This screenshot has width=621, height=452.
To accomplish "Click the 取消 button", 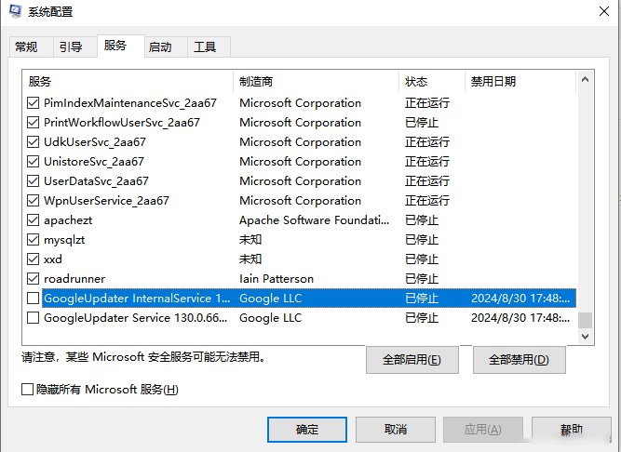I will (395, 430).
